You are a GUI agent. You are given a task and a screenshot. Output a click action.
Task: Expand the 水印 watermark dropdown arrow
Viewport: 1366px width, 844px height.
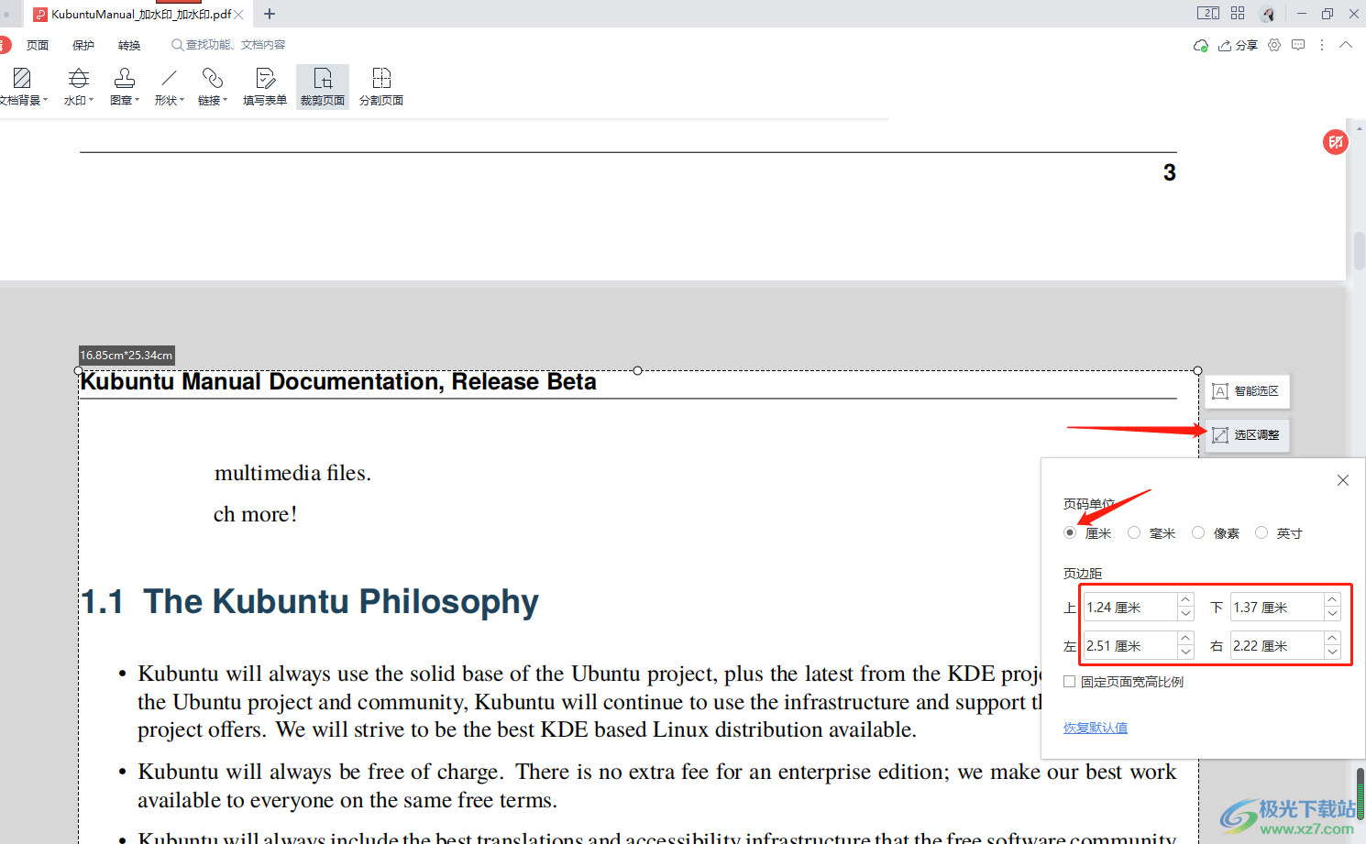[91, 100]
